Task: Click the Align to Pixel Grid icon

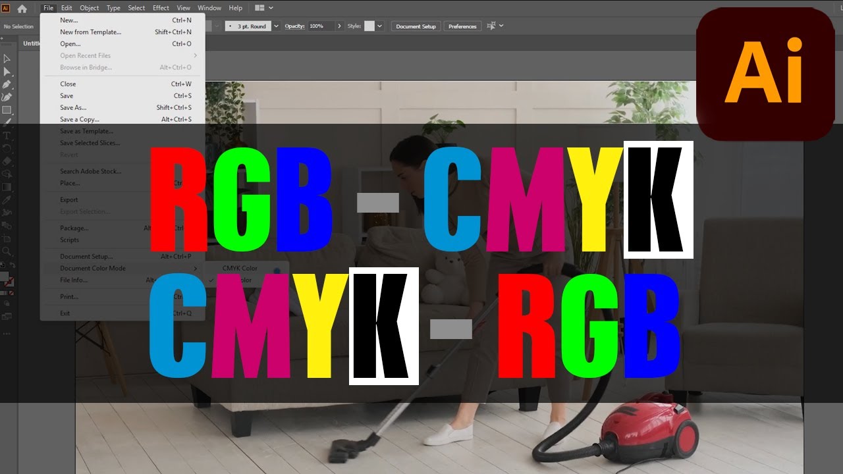Action: (x=491, y=26)
